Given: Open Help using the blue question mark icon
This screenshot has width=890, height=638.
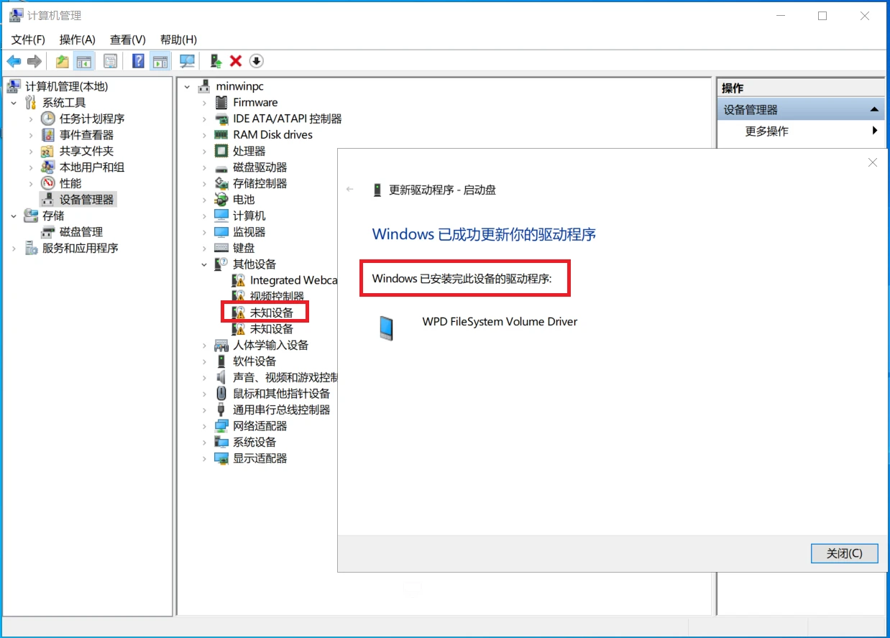Looking at the screenshot, I should coord(137,61).
